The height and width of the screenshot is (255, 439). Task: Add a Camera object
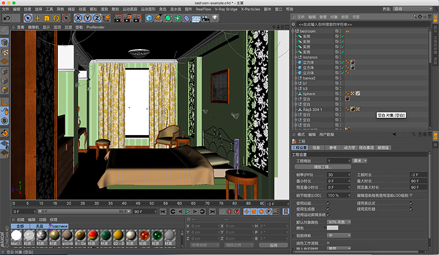coord(206,19)
